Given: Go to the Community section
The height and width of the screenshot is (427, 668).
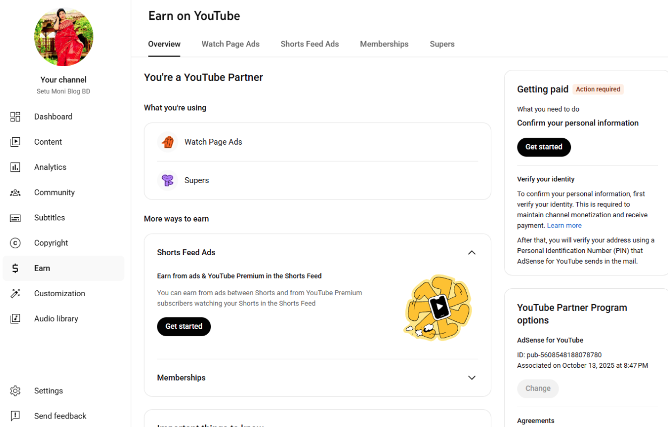Looking at the screenshot, I should (55, 192).
